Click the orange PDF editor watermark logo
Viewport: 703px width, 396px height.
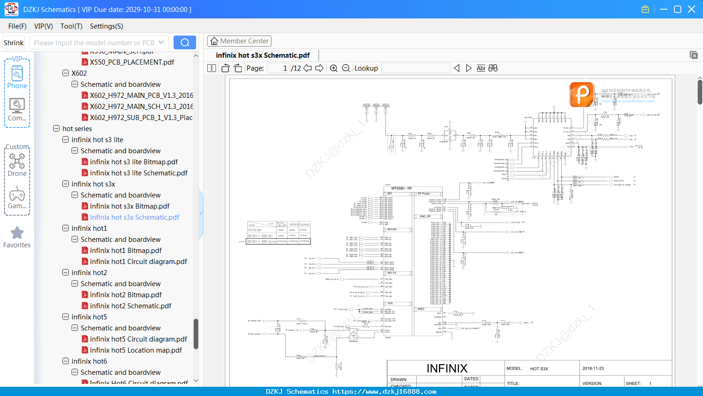click(x=582, y=94)
